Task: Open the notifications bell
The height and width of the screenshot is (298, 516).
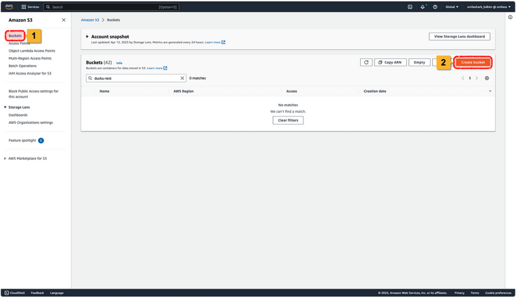Action: point(423,7)
